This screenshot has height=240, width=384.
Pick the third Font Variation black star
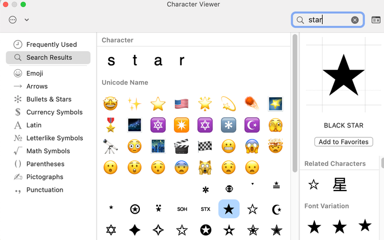point(365,225)
